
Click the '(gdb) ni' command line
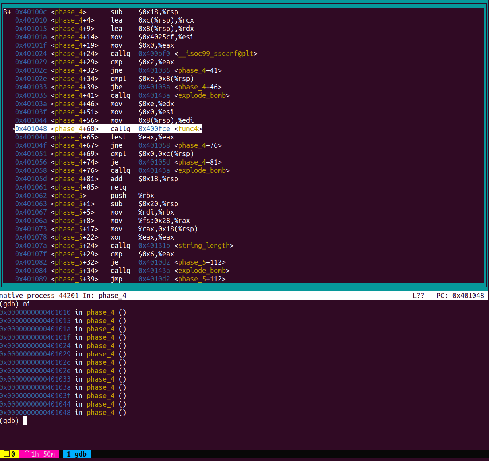tap(16, 304)
